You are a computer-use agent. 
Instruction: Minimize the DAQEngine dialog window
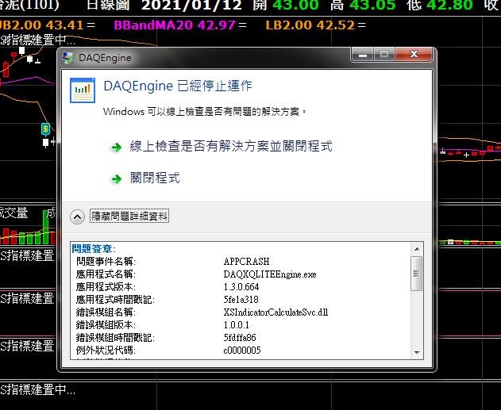click(x=362, y=54)
